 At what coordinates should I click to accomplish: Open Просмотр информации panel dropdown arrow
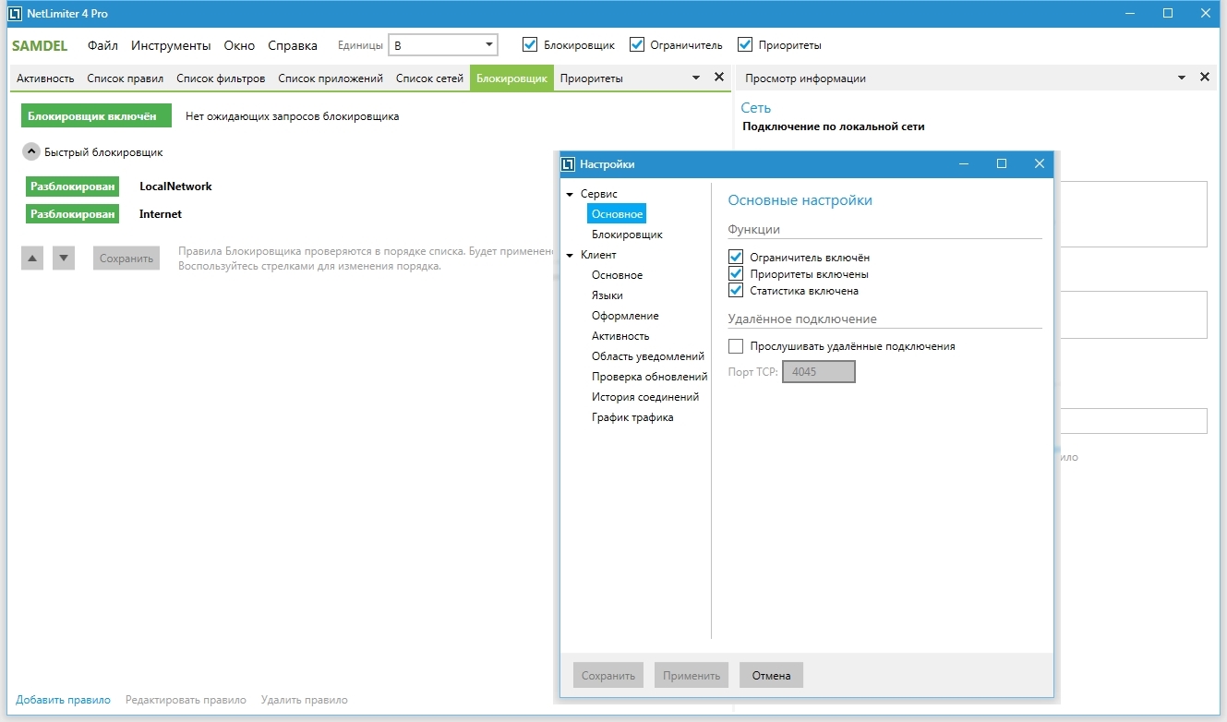tap(1182, 78)
